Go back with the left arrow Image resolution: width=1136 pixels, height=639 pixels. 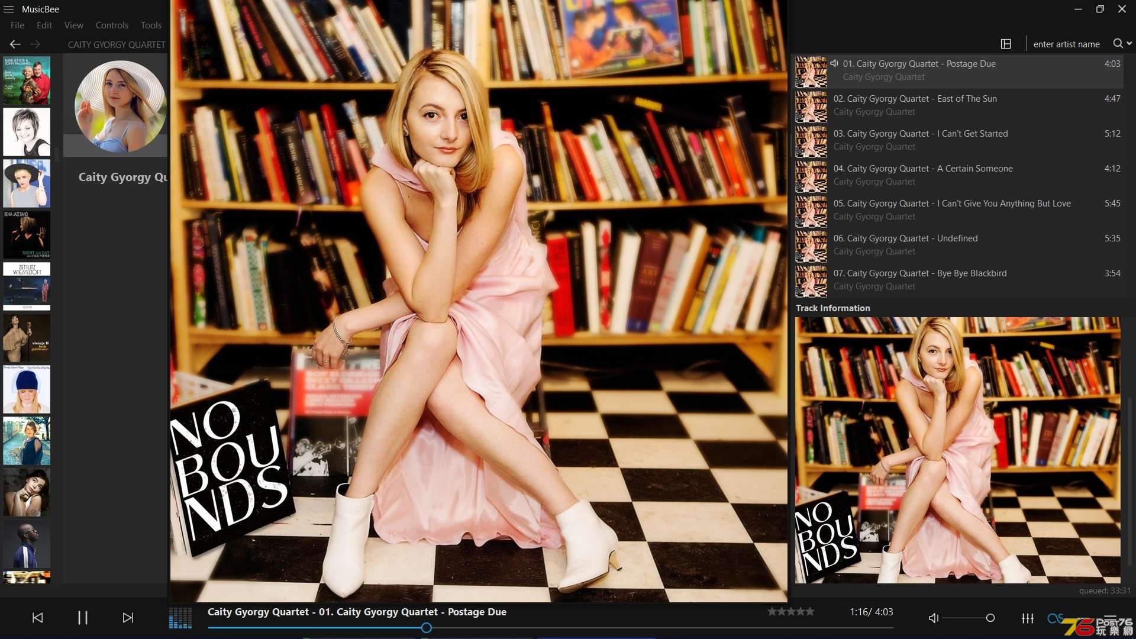click(x=15, y=44)
